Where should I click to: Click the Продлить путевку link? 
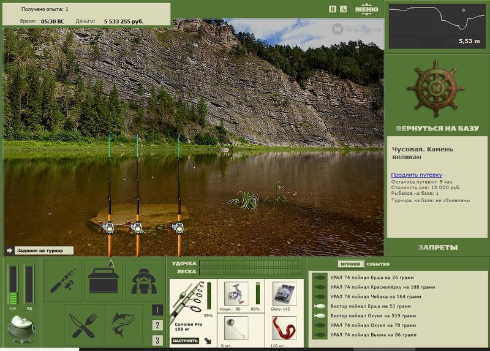[417, 175]
